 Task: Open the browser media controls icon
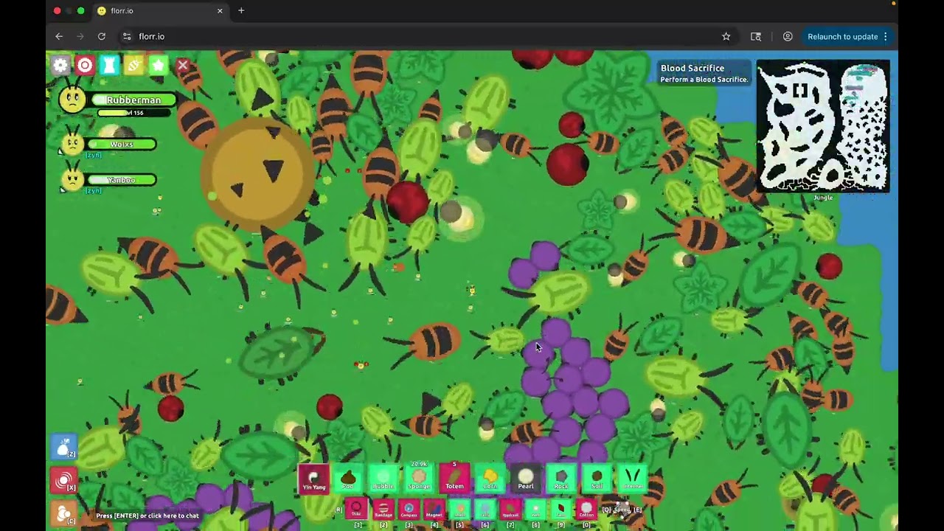[x=756, y=36]
